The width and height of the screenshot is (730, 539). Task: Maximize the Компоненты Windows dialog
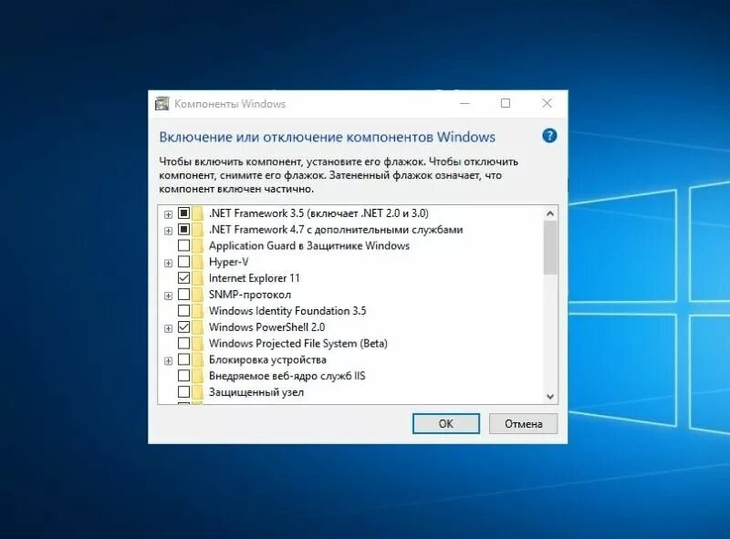(x=506, y=103)
